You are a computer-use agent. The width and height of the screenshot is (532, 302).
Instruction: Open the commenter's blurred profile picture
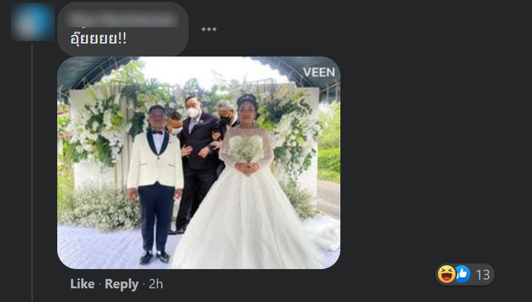(32, 21)
